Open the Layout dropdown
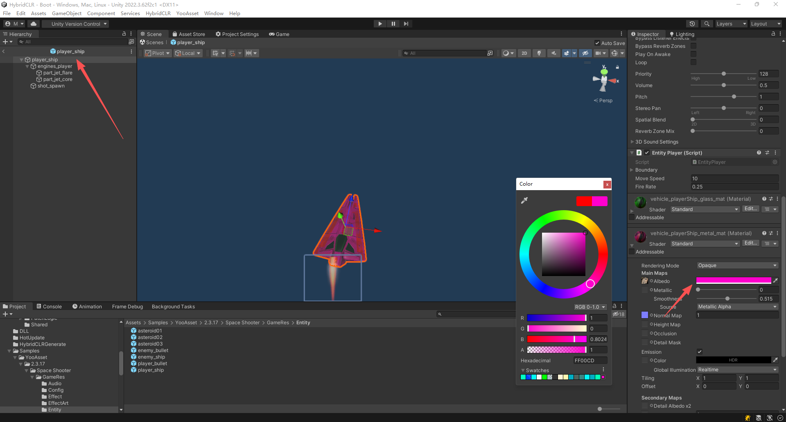The height and width of the screenshot is (422, 786). 766,24
